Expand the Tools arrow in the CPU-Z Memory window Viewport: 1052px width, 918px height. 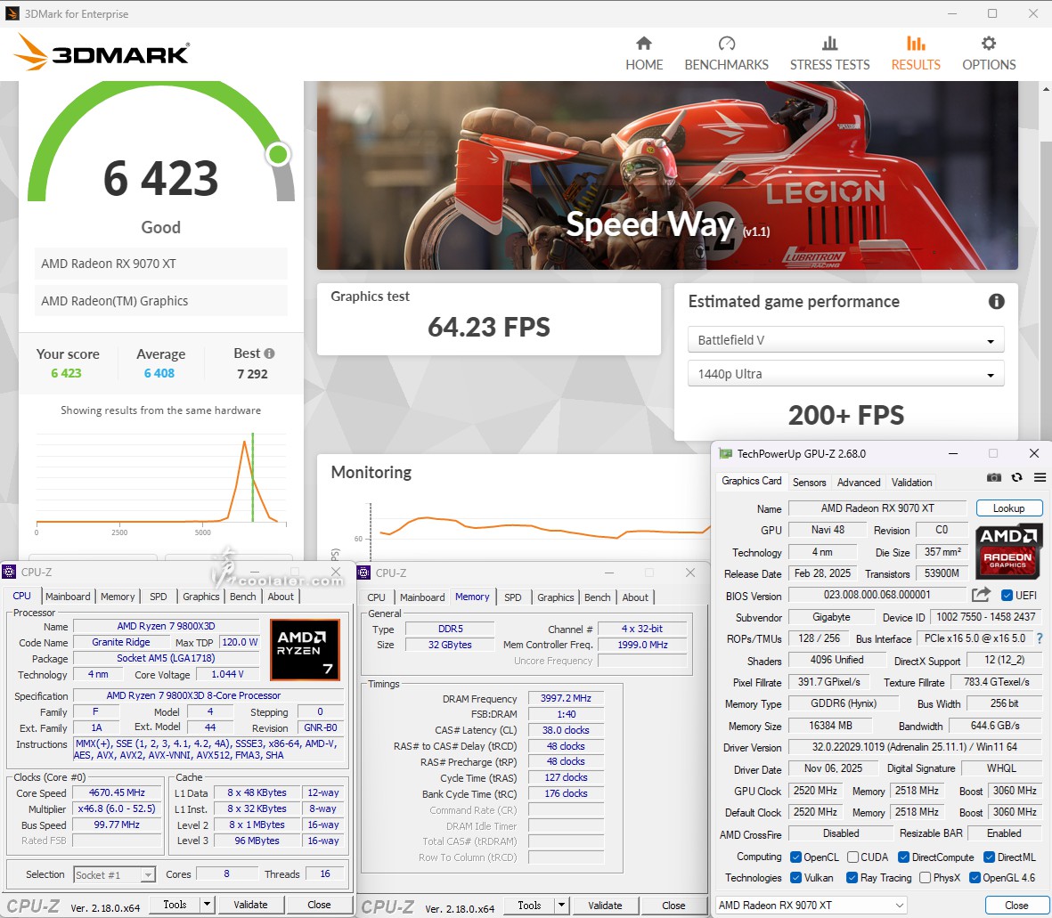561,906
